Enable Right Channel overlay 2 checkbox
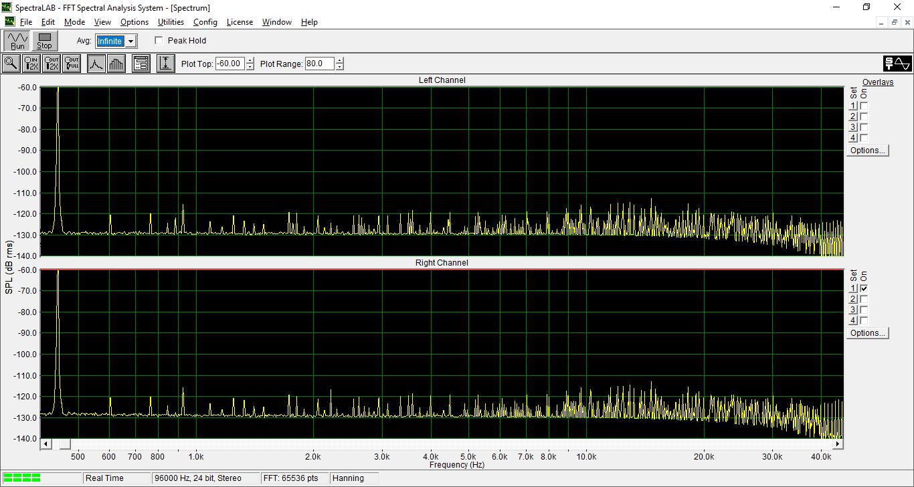The height and width of the screenshot is (487, 914). point(864,299)
